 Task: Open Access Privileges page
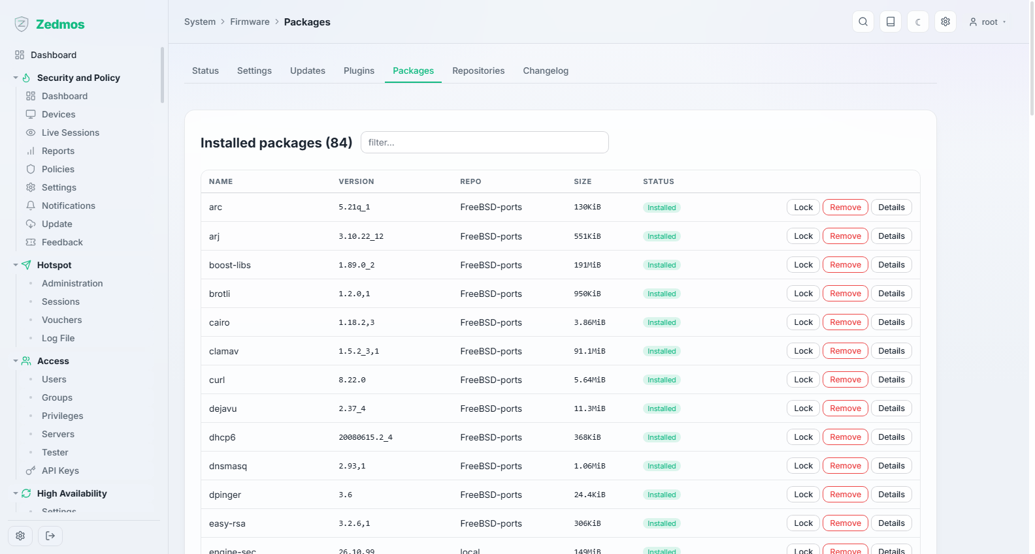point(62,416)
